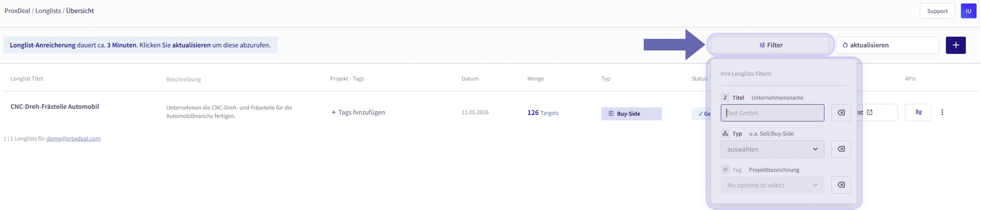Click the external link icon in the row
This screenshot has height=210, width=981.
tap(869, 113)
